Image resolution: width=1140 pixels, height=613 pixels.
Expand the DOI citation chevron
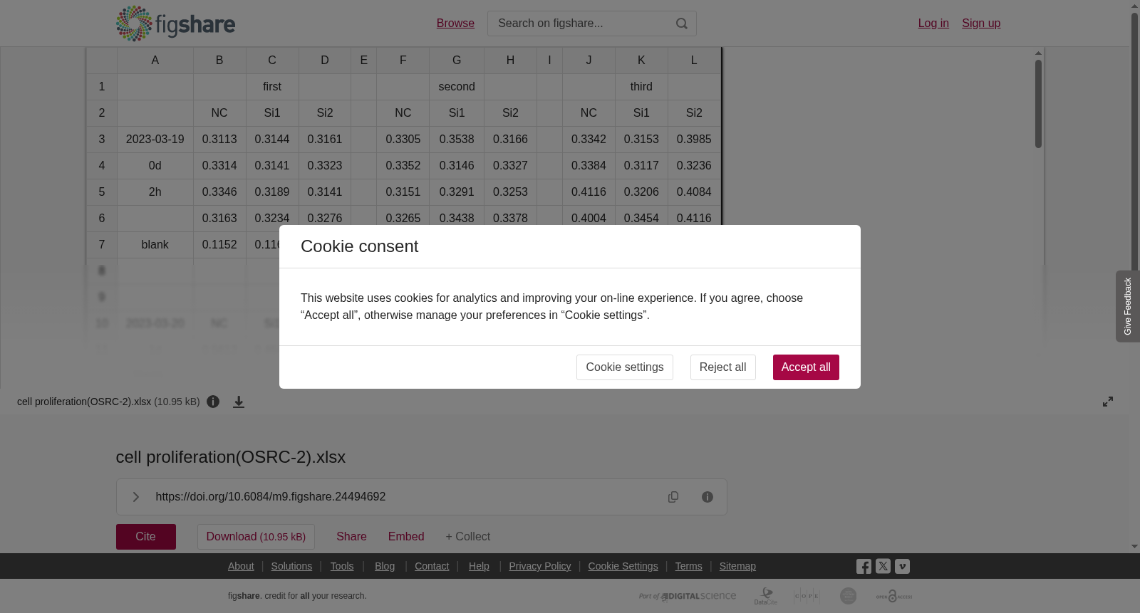click(x=135, y=497)
